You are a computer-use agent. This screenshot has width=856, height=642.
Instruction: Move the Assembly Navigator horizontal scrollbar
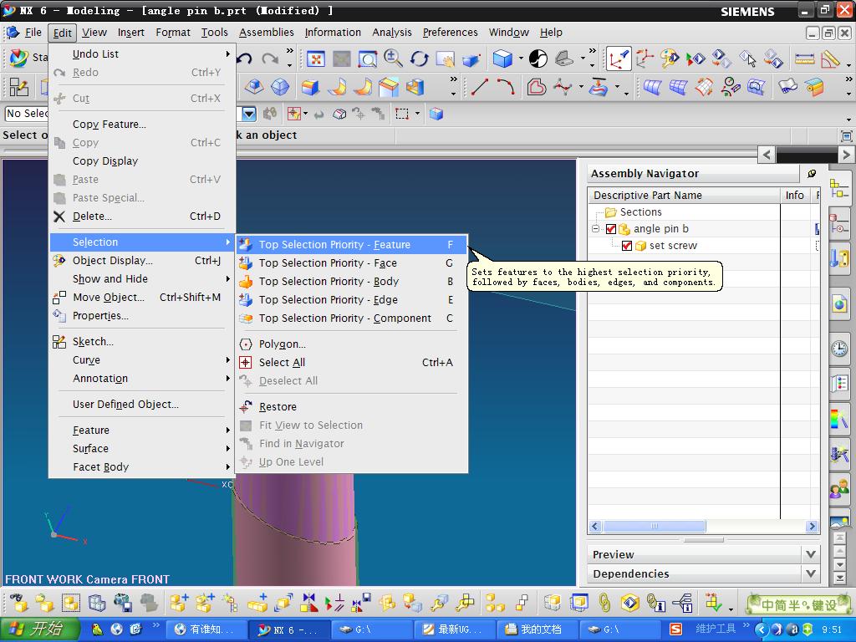point(654,527)
